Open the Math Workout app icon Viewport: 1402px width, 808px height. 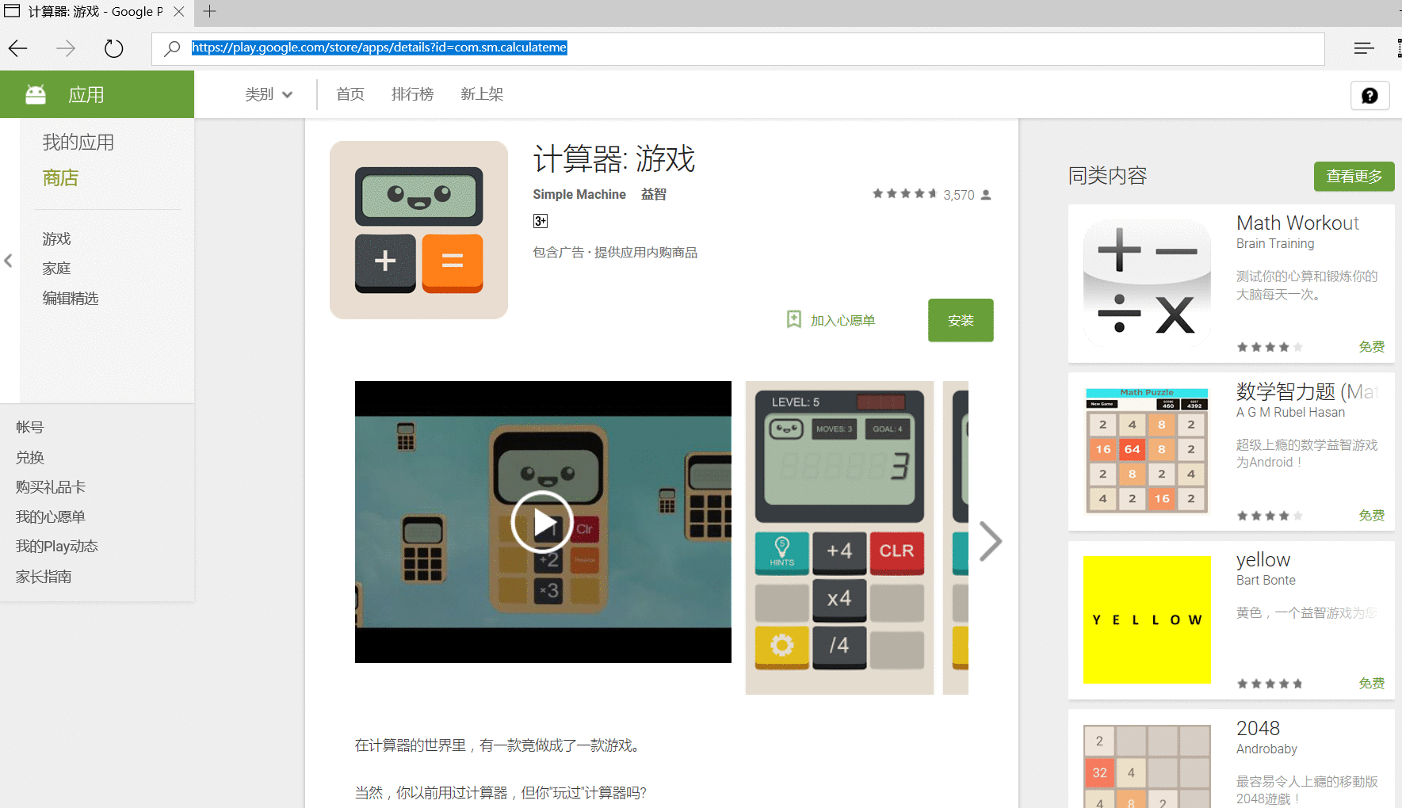pyautogui.click(x=1147, y=284)
